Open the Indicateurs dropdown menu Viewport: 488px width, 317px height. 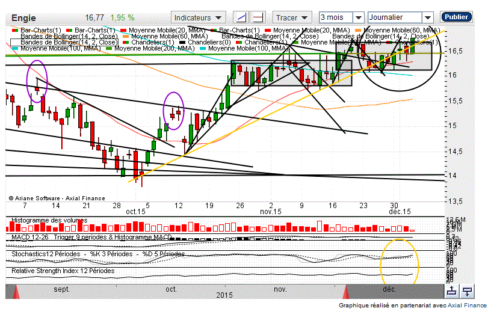199,17
